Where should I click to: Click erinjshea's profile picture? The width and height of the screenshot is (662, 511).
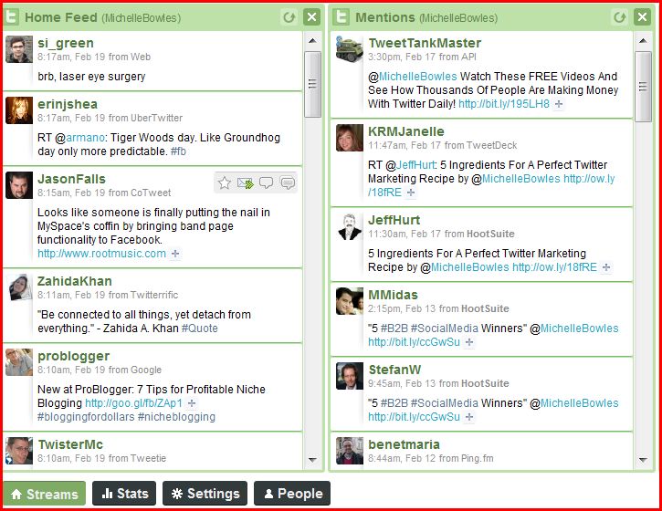pos(19,110)
